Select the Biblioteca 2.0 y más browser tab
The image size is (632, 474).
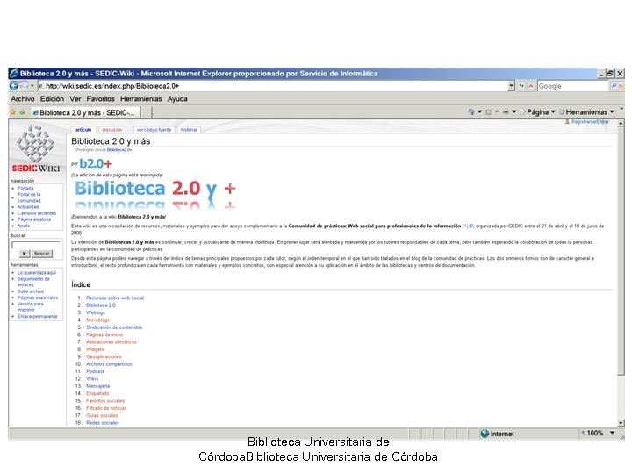(85, 112)
